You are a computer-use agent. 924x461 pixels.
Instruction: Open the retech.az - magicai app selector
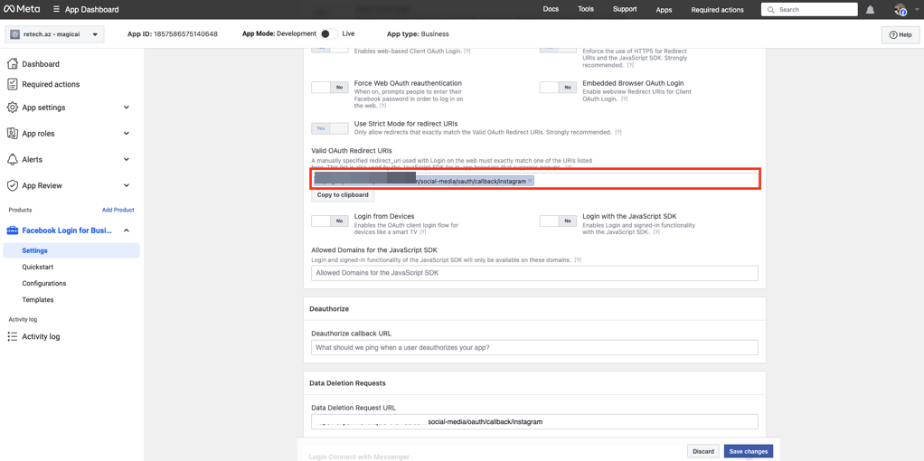tap(54, 34)
